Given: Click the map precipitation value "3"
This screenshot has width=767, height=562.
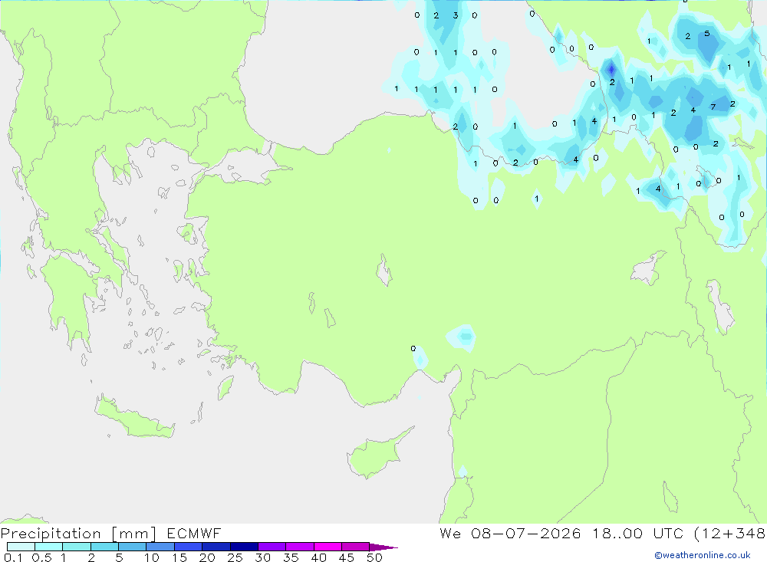Looking at the screenshot, I should tap(456, 15).
